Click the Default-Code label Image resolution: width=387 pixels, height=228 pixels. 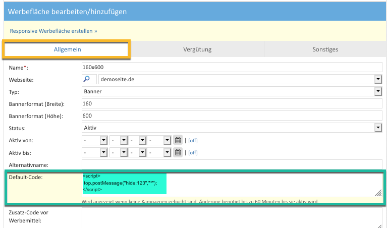[x=26, y=177]
